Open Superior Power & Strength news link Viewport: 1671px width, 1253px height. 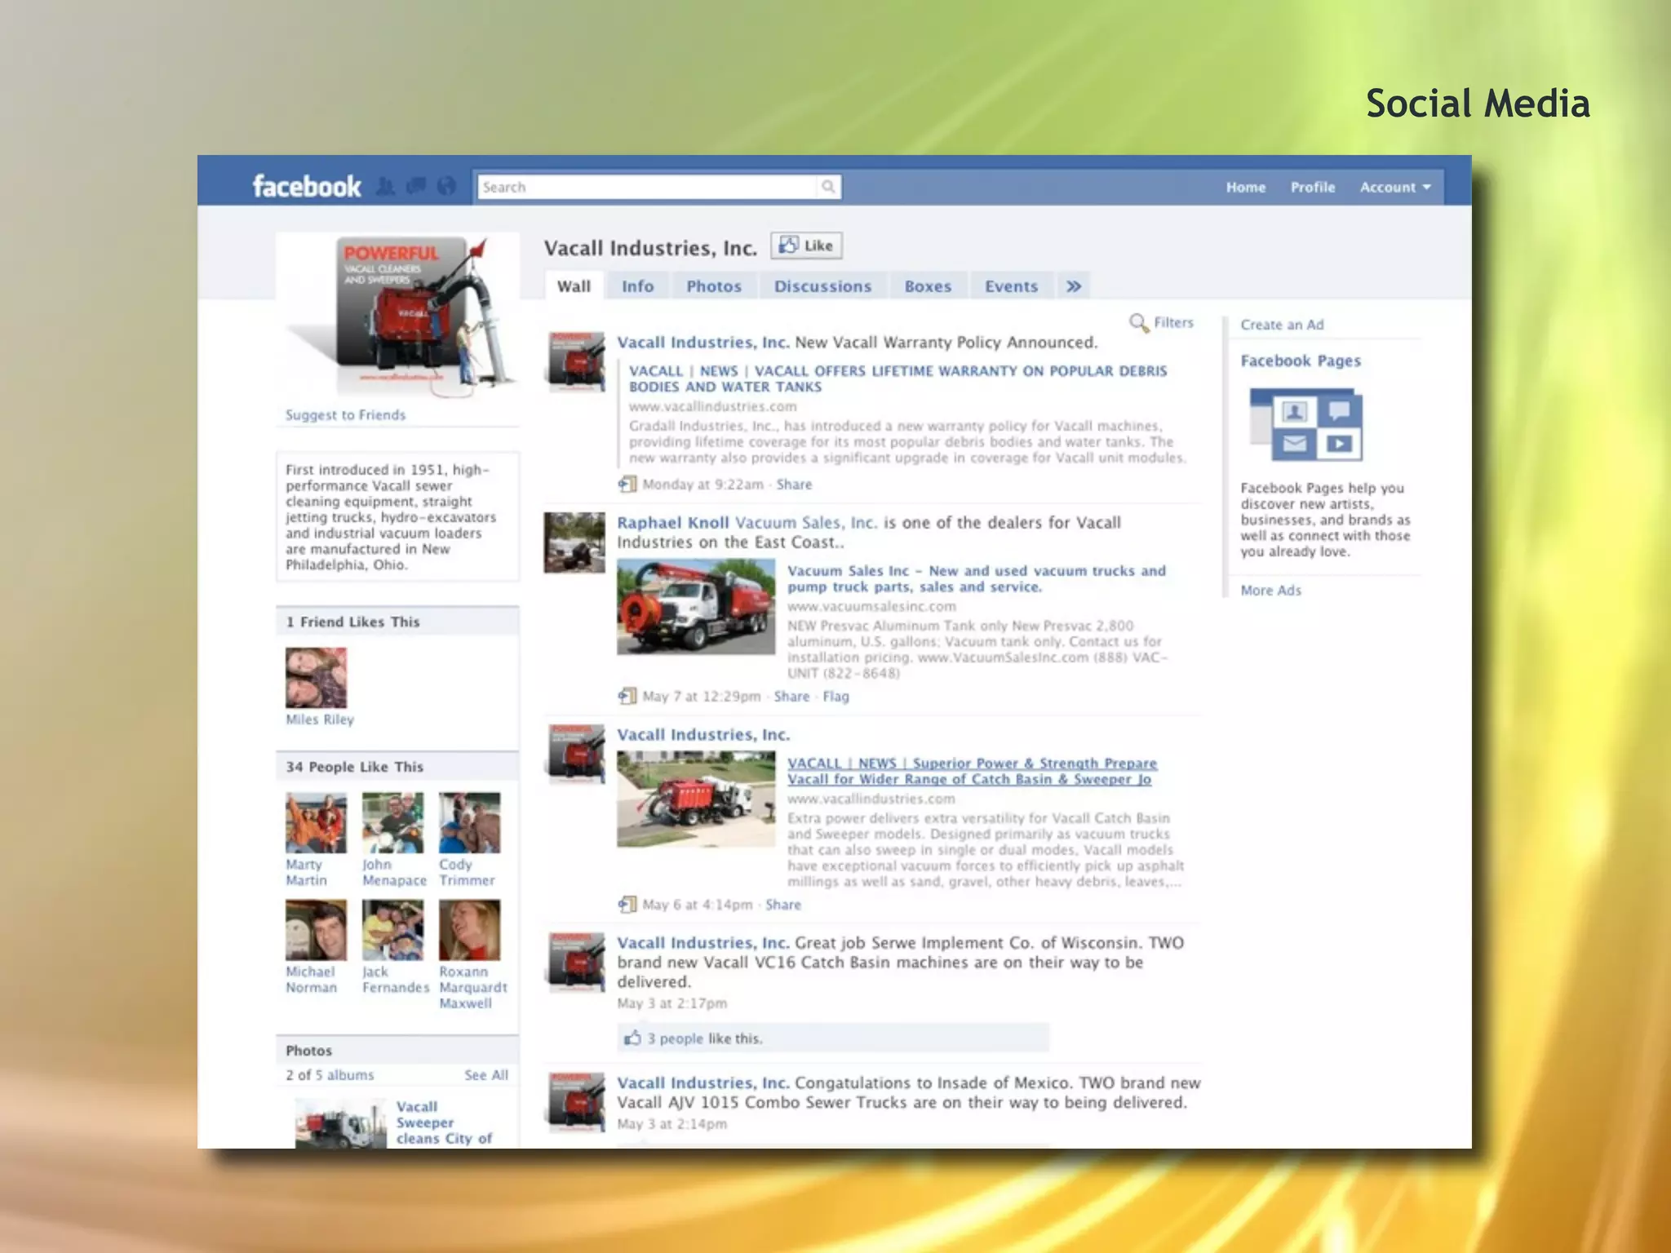point(972,771)
